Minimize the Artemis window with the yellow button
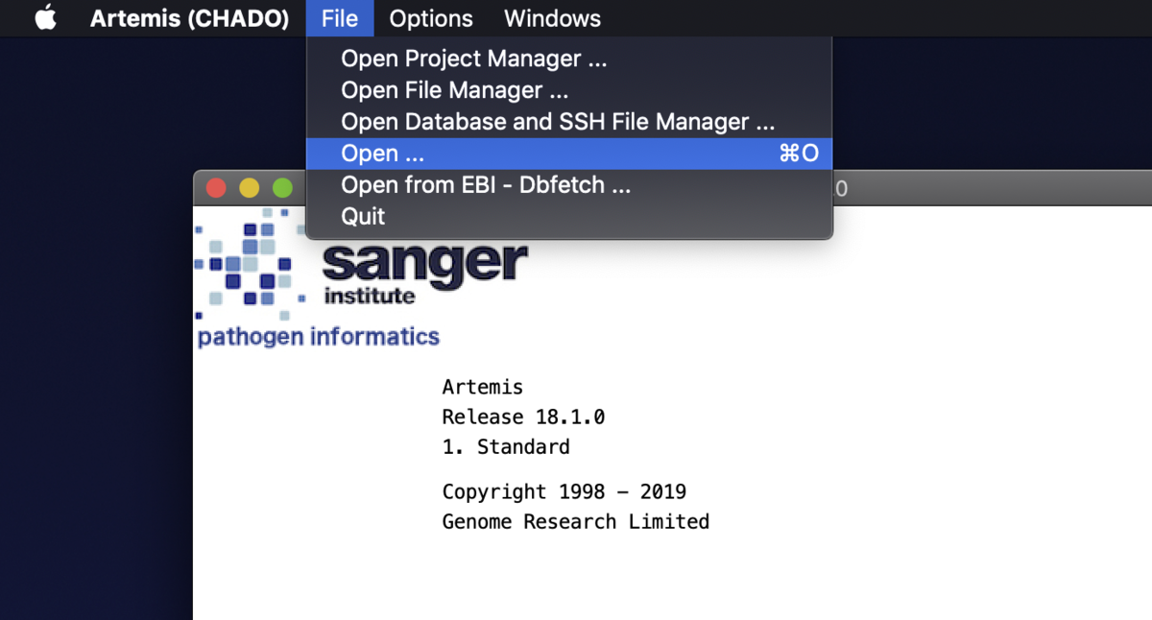Viewport: 1152px width, 620px height. point(249,188)
